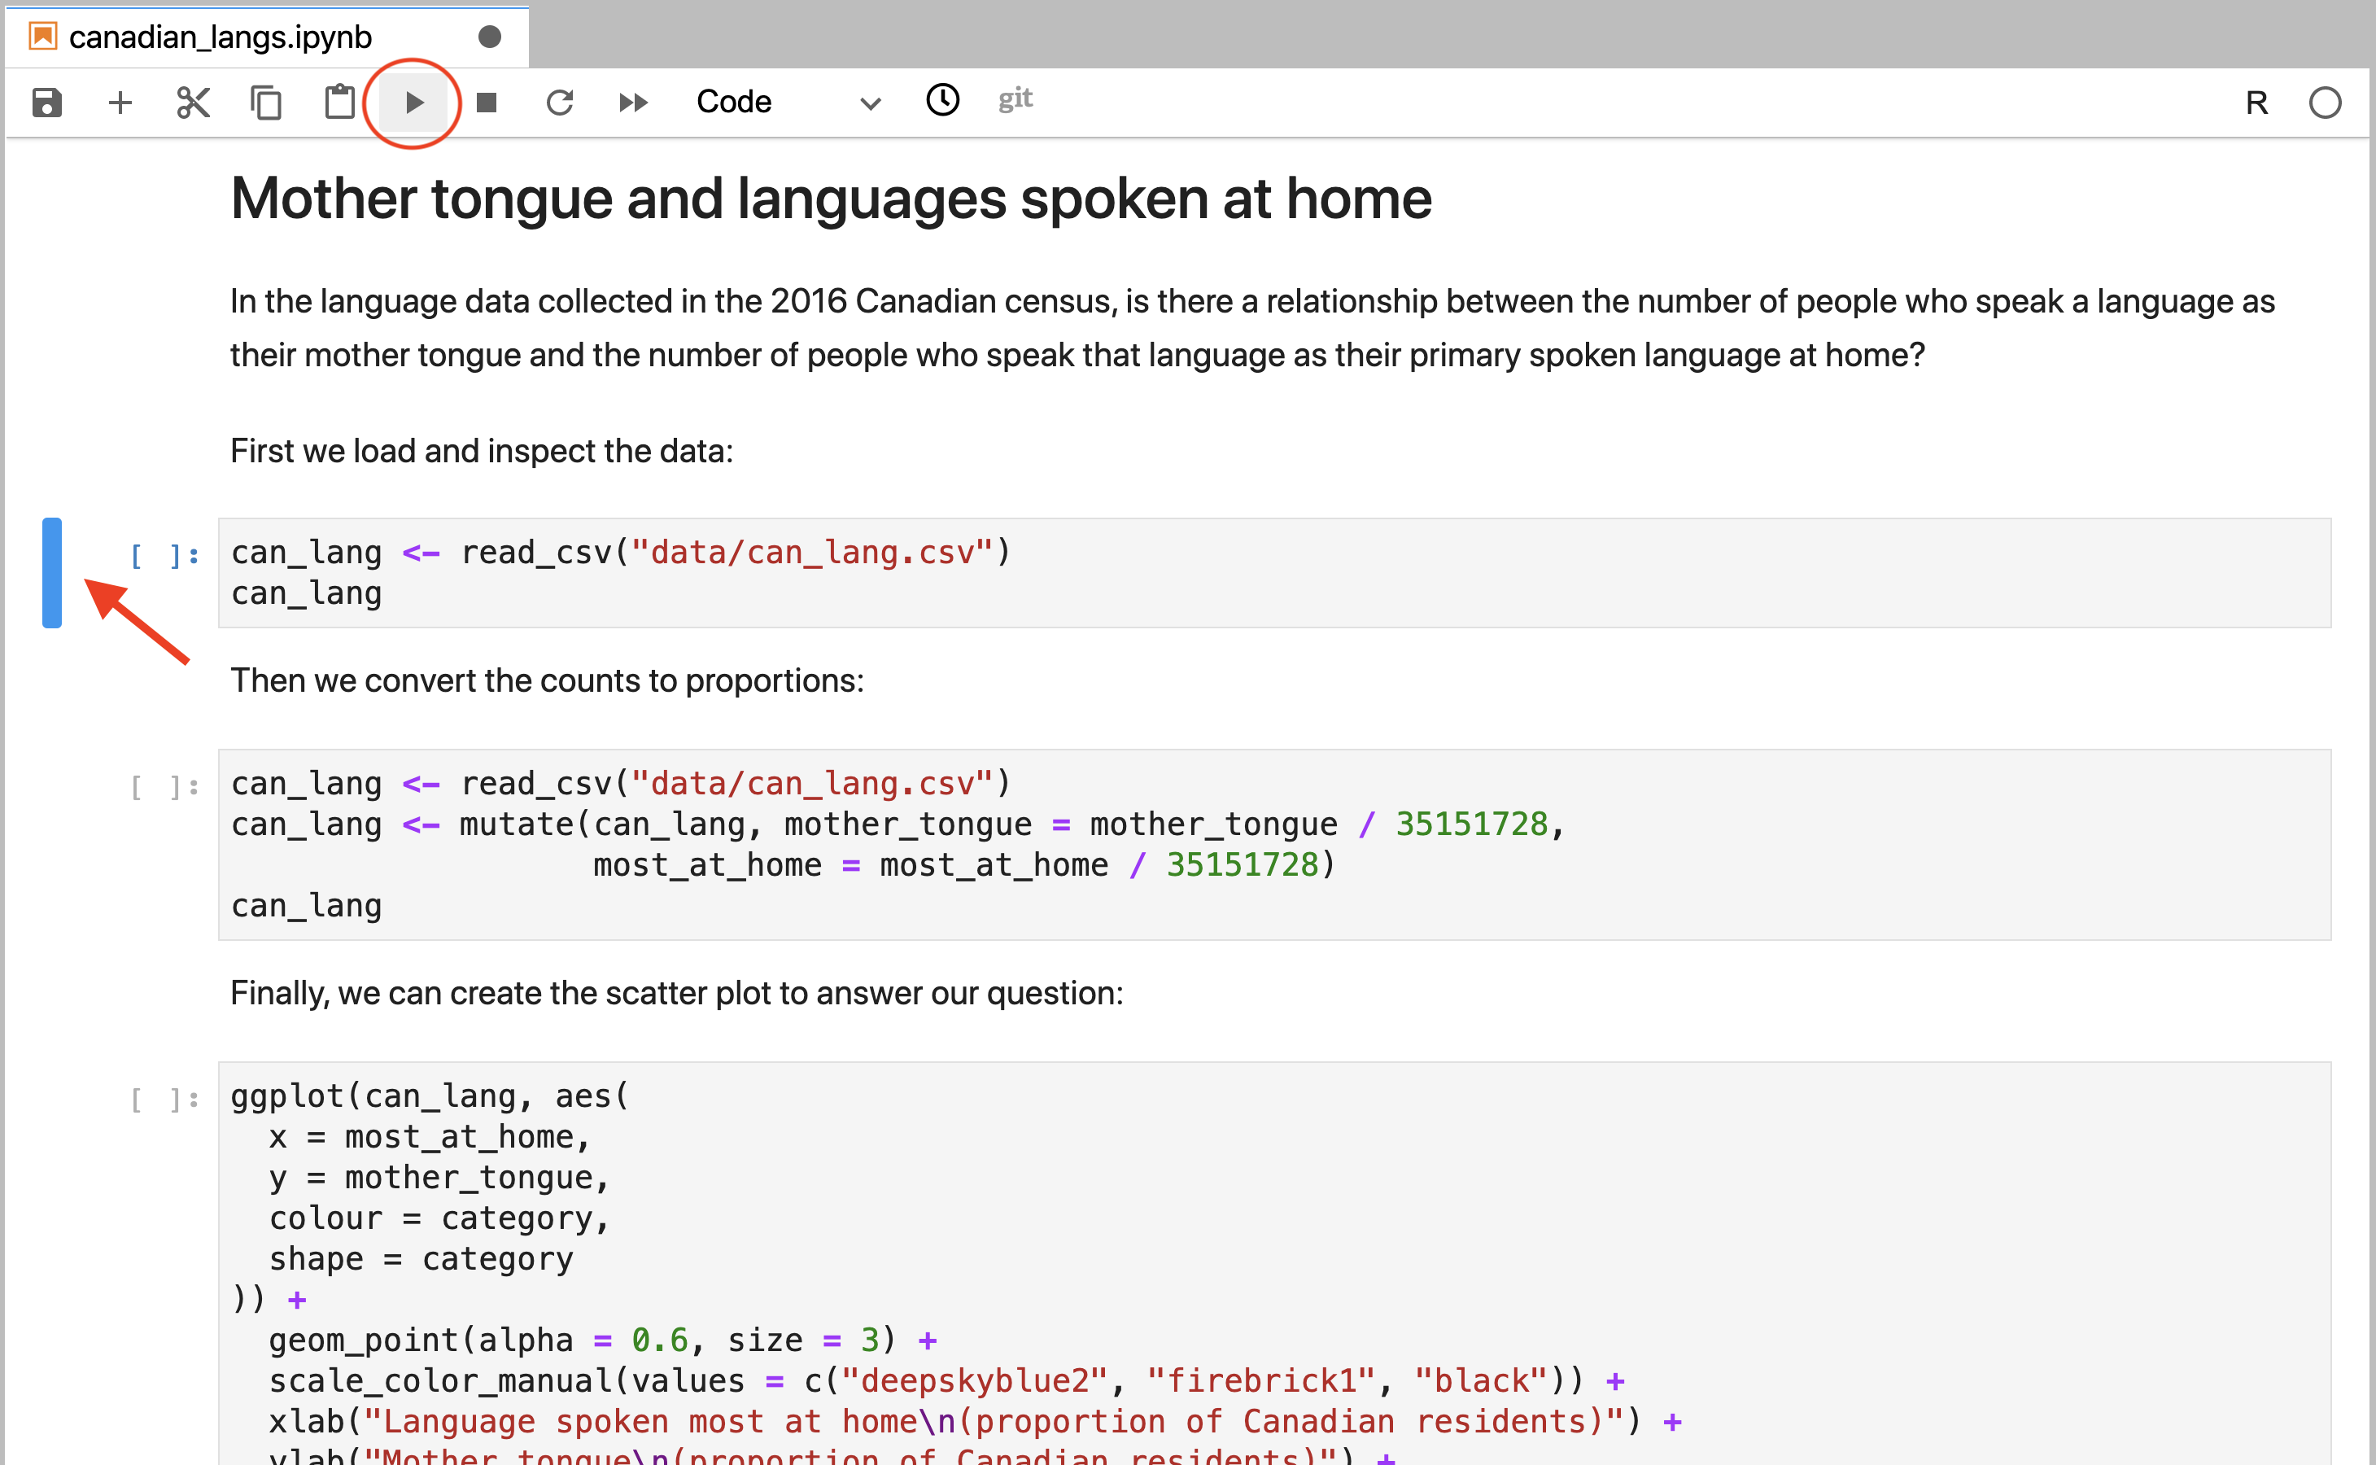Copy the selected cell
This screenshot has width=2376, height=1465.
[x=266, y=102]
